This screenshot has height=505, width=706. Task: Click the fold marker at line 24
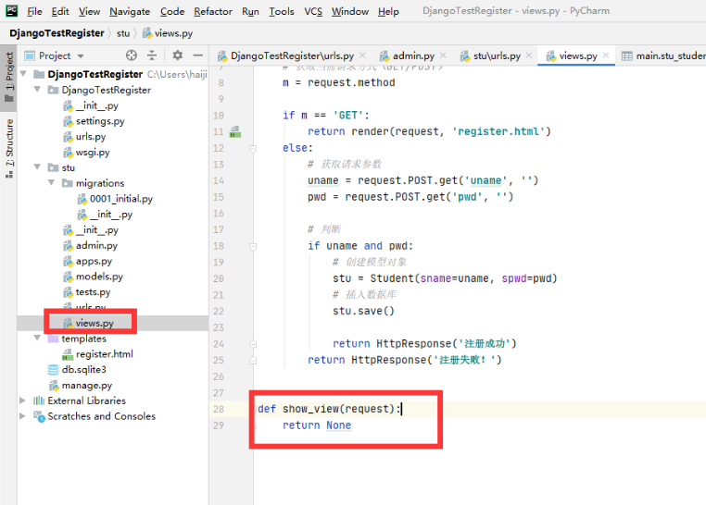[x=253, y=344]
